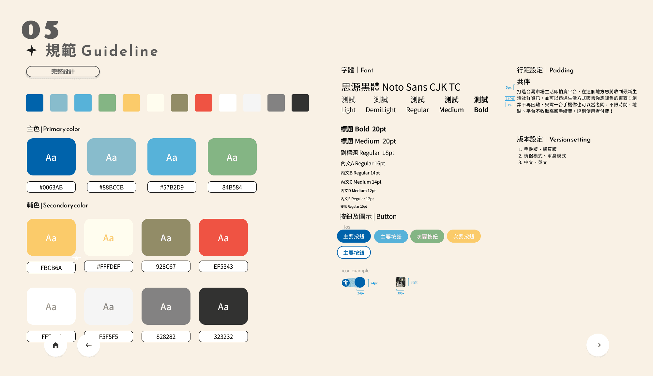The width and height of the screenshot is (653, 376).
Task: Click the 中文、英文 list item
Action: tap(536, 162)
